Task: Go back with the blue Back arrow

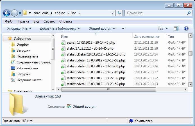Action: (x=6, y=13)
